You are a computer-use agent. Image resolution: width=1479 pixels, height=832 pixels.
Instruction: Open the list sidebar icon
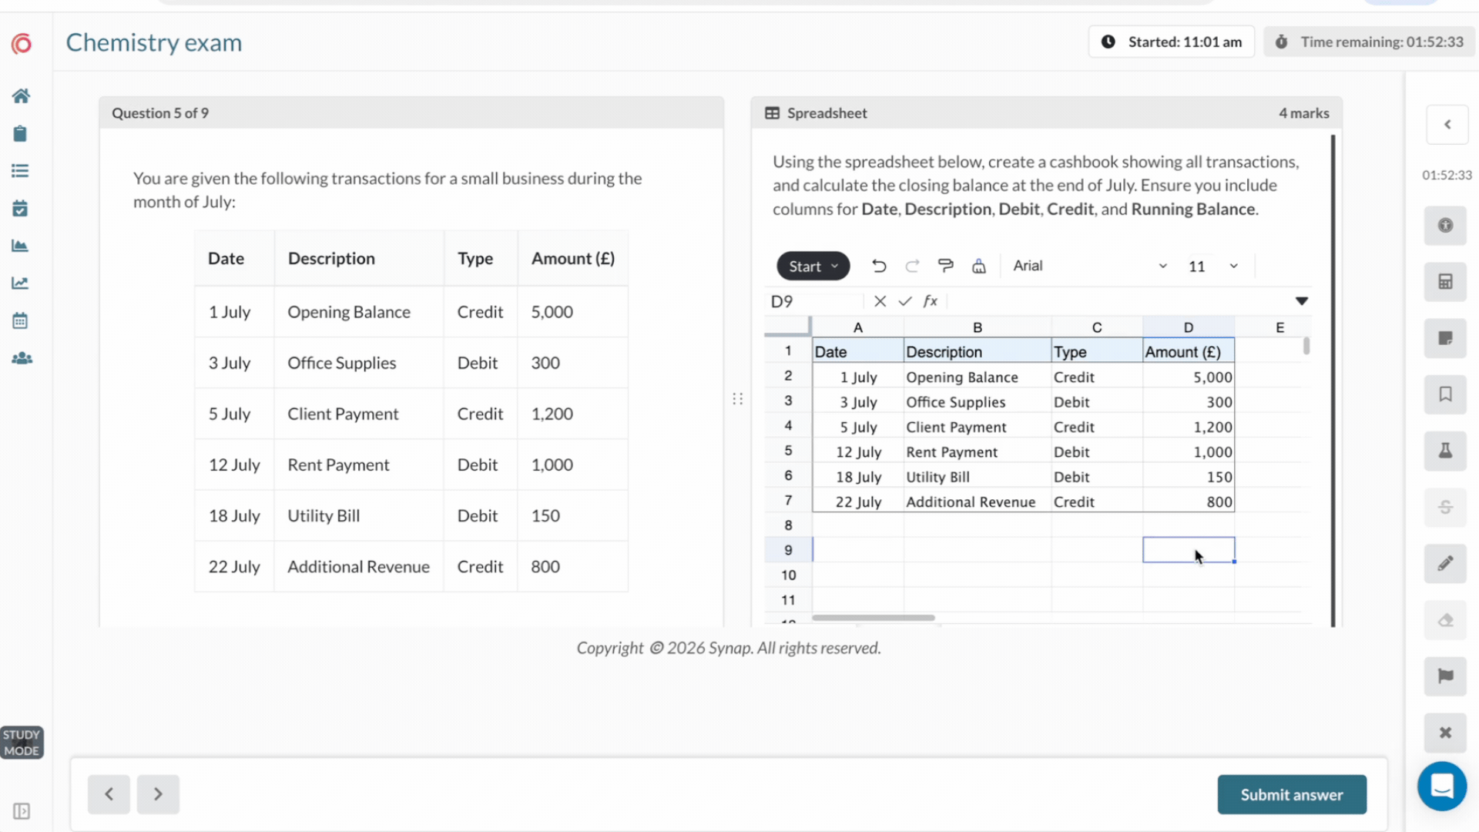(x=20, y=171)
